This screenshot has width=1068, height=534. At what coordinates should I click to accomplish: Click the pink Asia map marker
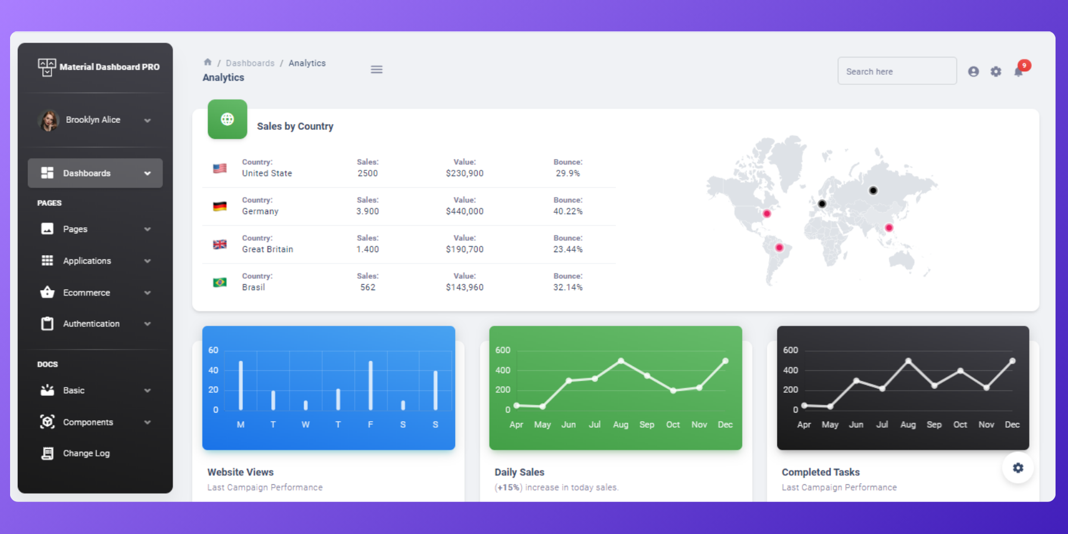[889, 228]
